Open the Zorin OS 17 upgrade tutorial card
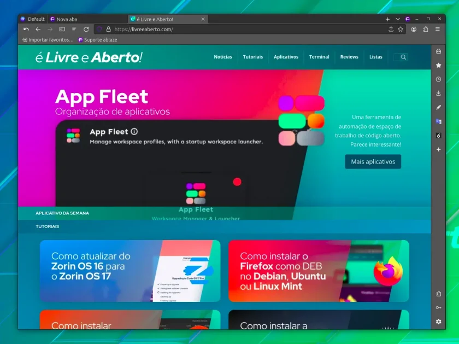This screenshot has height=344, width=459. [x=130, y=271]
